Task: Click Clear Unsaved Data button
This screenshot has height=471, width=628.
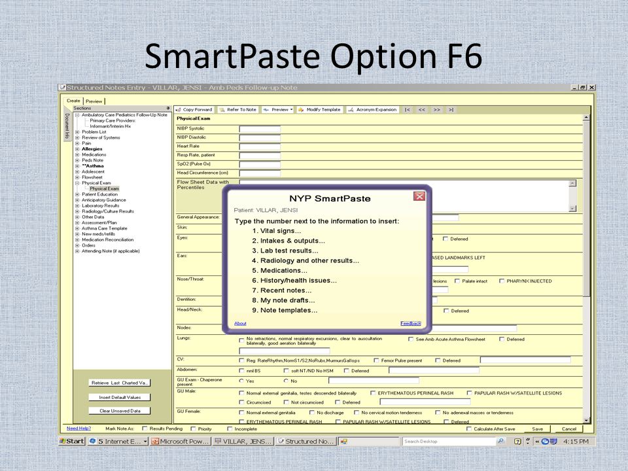Action: coord(119,411)
